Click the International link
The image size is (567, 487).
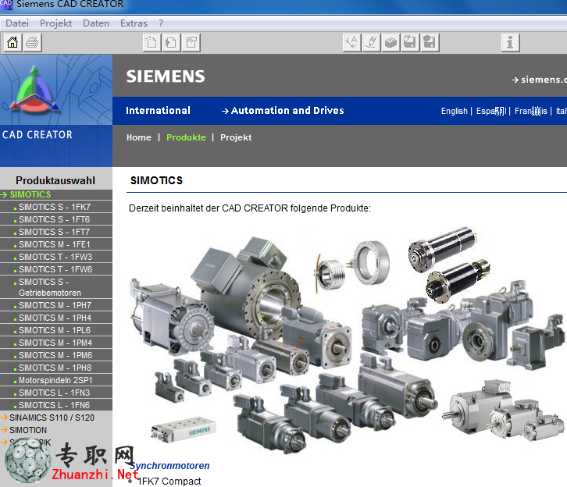pyautogui.click(x=158, y=111)
